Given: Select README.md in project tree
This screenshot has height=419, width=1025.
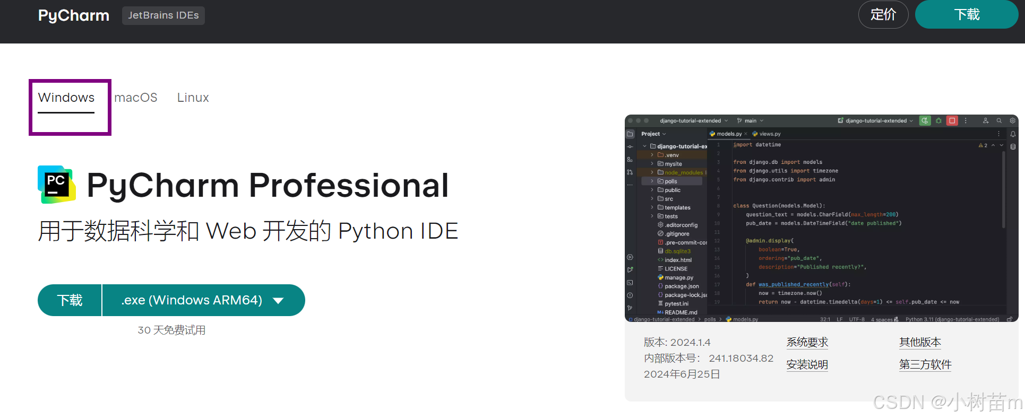Looking at the screenshot, I should click(x=677, y=312).
